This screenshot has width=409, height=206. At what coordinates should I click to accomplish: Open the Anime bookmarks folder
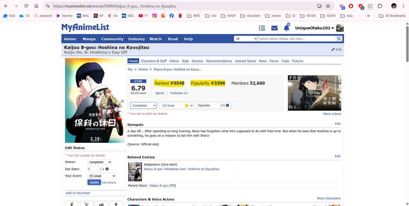(273, 16)
